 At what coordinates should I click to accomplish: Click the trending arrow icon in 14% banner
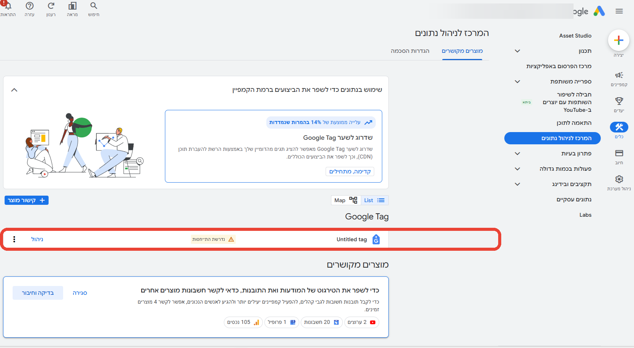pyautogui.click(x=368, y=123)
